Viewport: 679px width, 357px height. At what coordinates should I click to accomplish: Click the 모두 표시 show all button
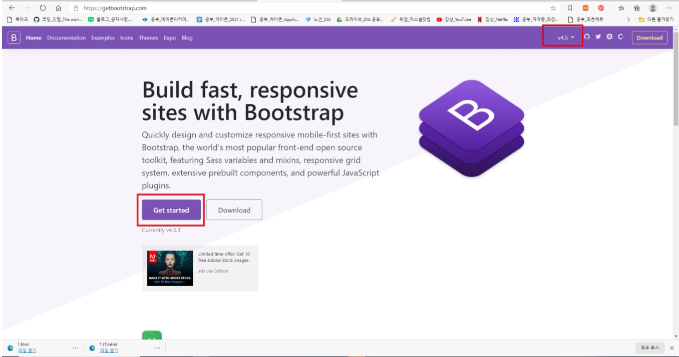click(x=649, y=347)
